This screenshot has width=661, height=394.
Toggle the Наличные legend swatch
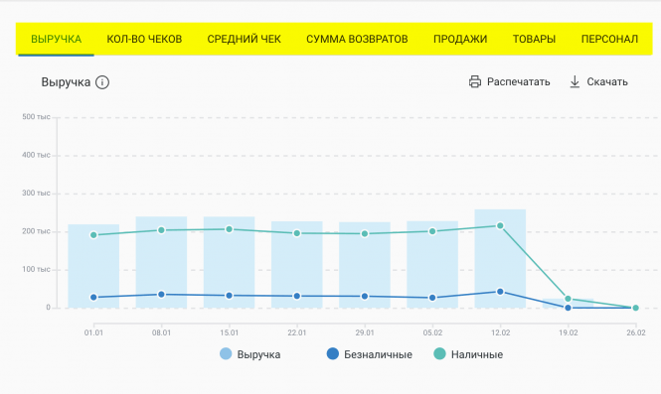tap(439, 354)
